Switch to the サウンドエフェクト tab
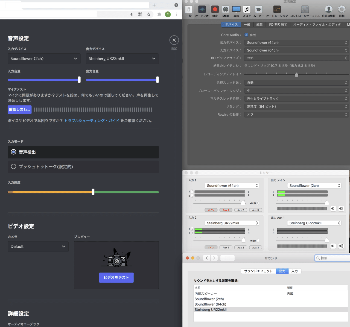Screen dimensions: 350x327 pyautogui.click(x=258, y=271)
